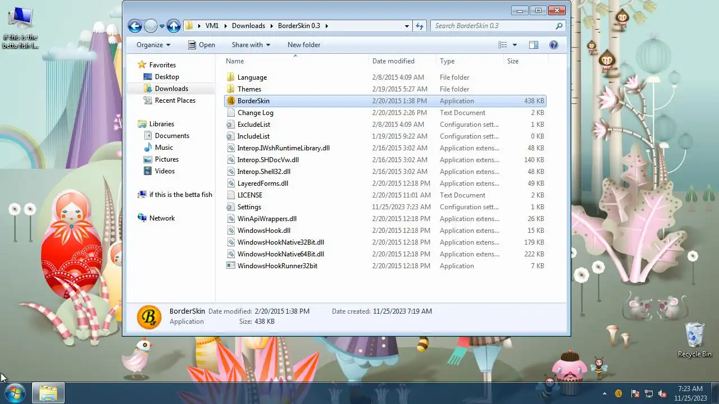Open the Documents library

[x=172, y=136]
